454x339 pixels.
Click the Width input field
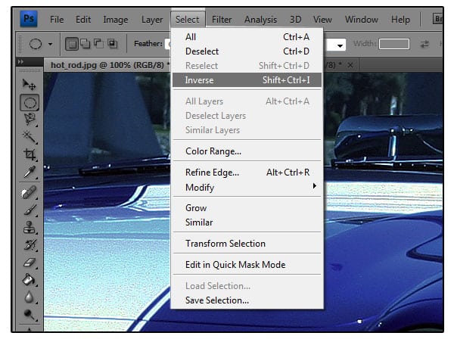click(x=394, y=44)
